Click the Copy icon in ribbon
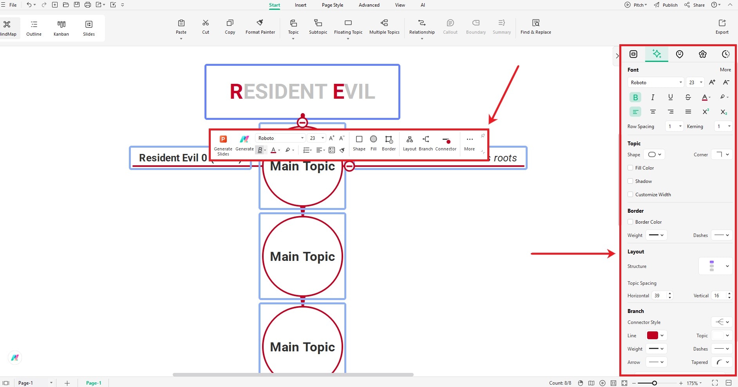 pos(230,23)
